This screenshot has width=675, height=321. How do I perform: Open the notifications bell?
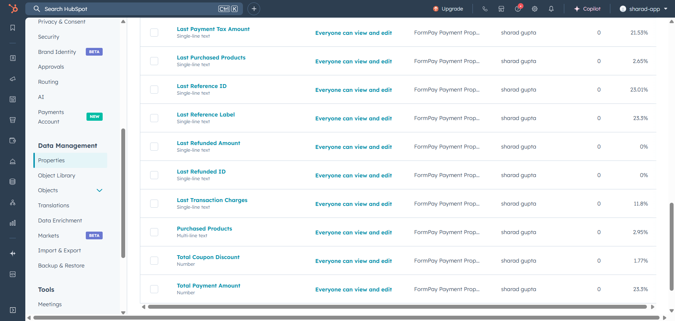(551, 9)
